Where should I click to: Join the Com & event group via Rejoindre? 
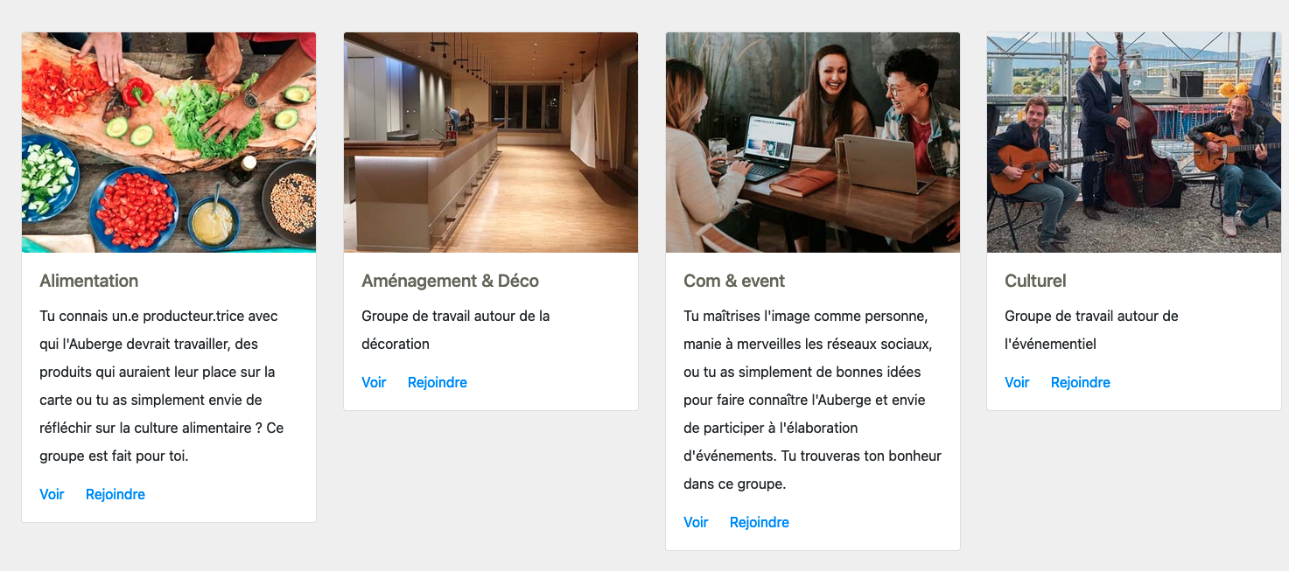coord(760,522)
